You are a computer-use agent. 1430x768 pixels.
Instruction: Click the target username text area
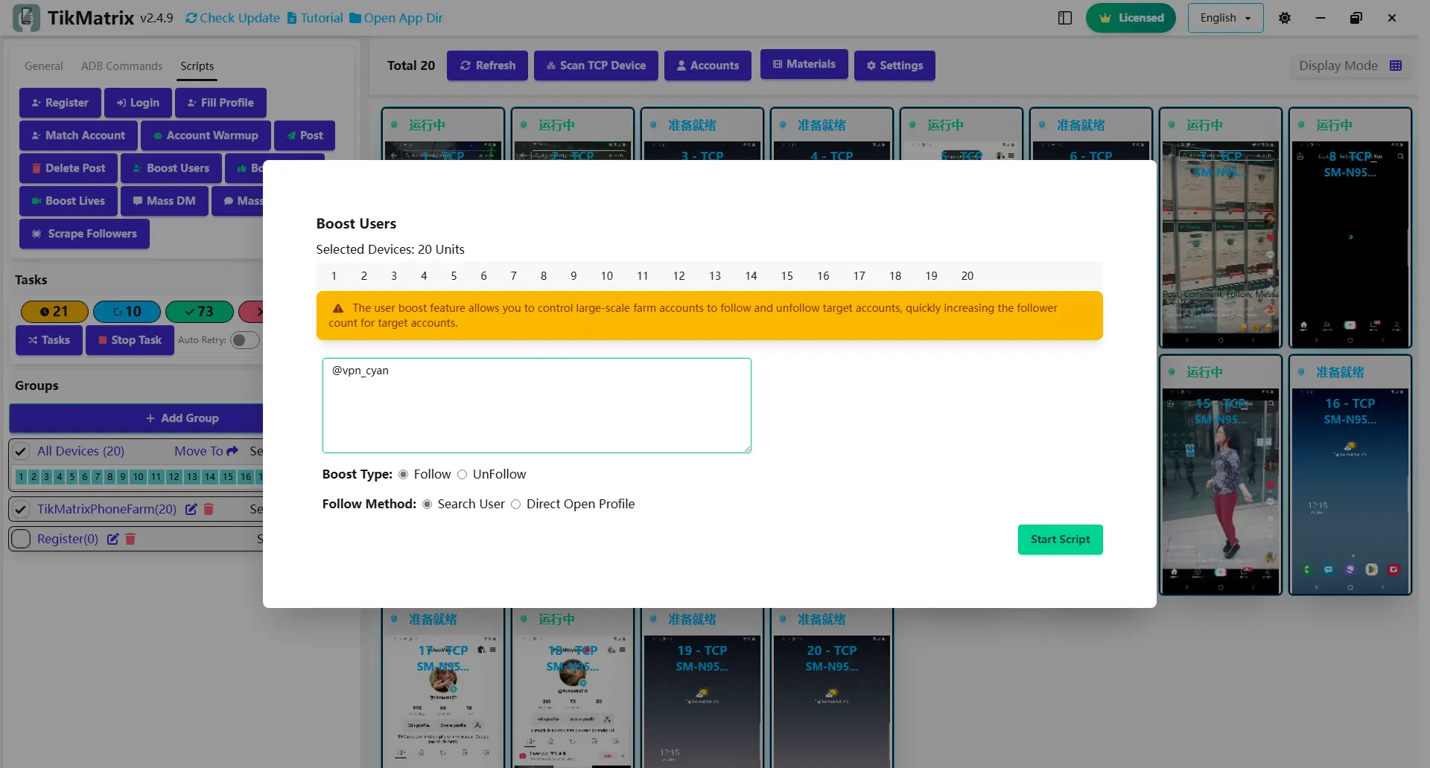536,406
